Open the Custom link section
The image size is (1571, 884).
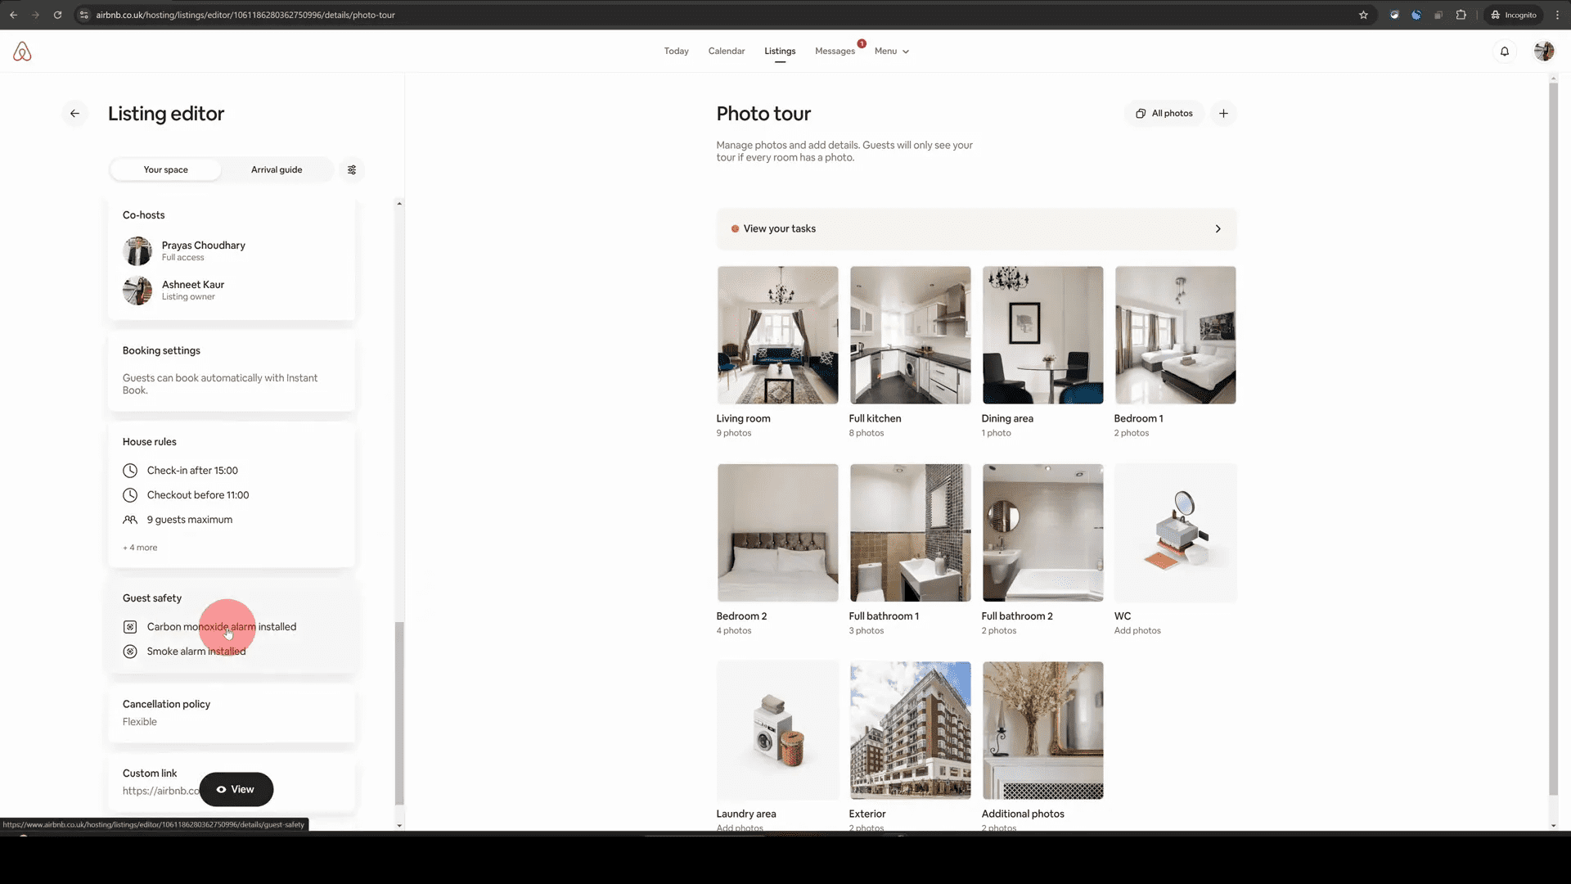[232, 783]
